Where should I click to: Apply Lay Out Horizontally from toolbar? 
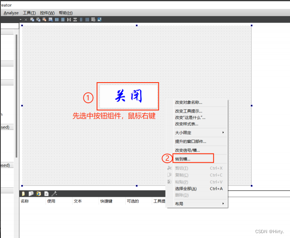pyautogui.click(x=57, y=19)
